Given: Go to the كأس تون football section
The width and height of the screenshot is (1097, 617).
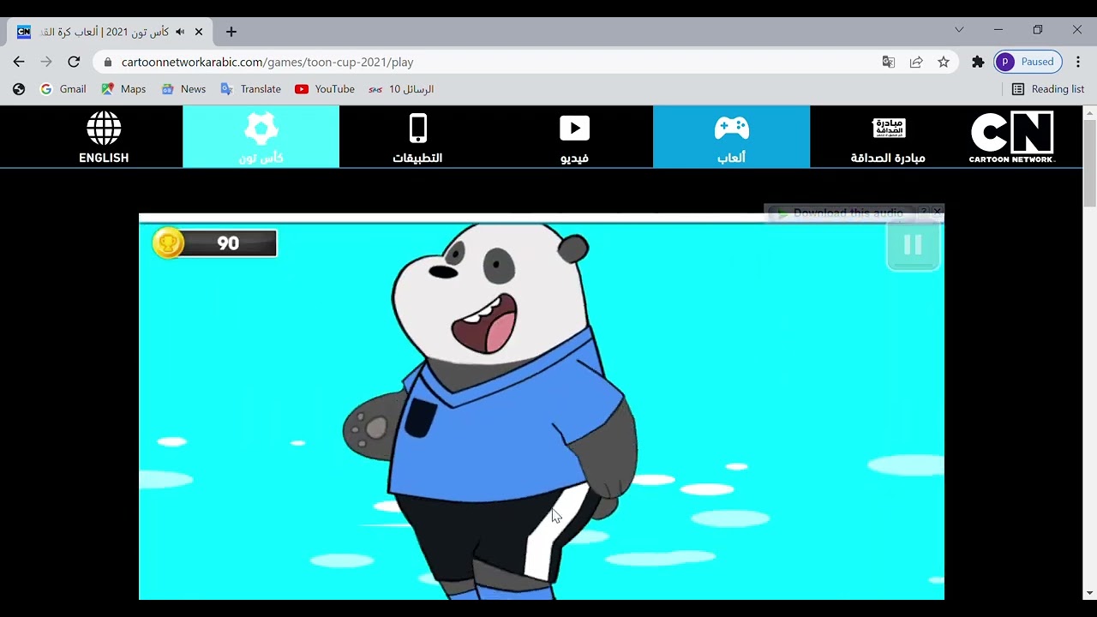Looking at the screenshot, I should coord(261,137).
